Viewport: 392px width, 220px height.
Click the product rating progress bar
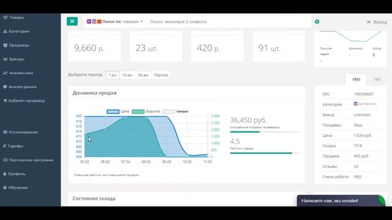click(264, 153)
